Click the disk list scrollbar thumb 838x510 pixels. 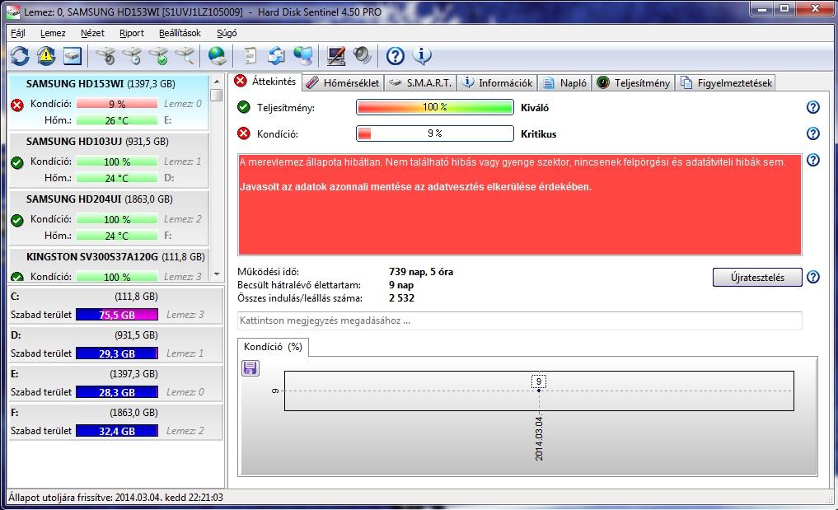217,95
